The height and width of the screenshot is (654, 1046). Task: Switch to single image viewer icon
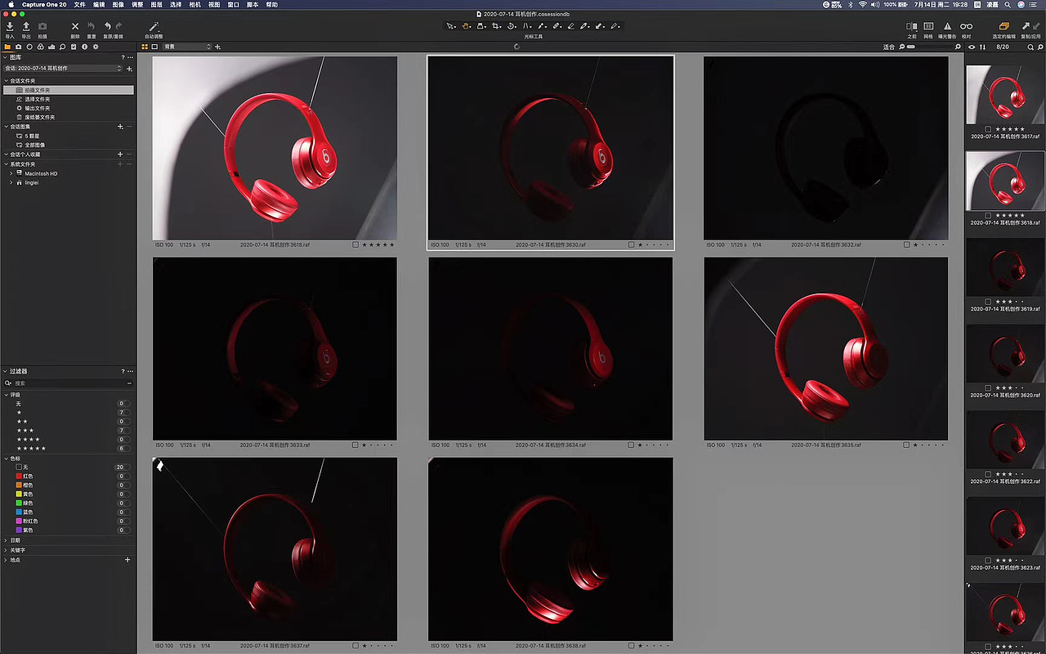[x=154, y=47]
